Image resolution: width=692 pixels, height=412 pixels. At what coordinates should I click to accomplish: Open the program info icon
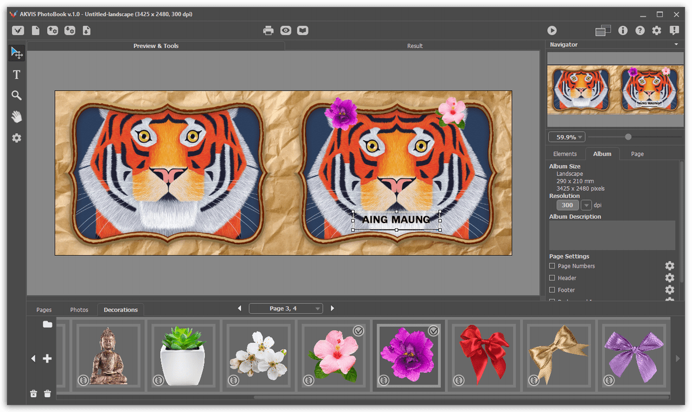point(623,31)
